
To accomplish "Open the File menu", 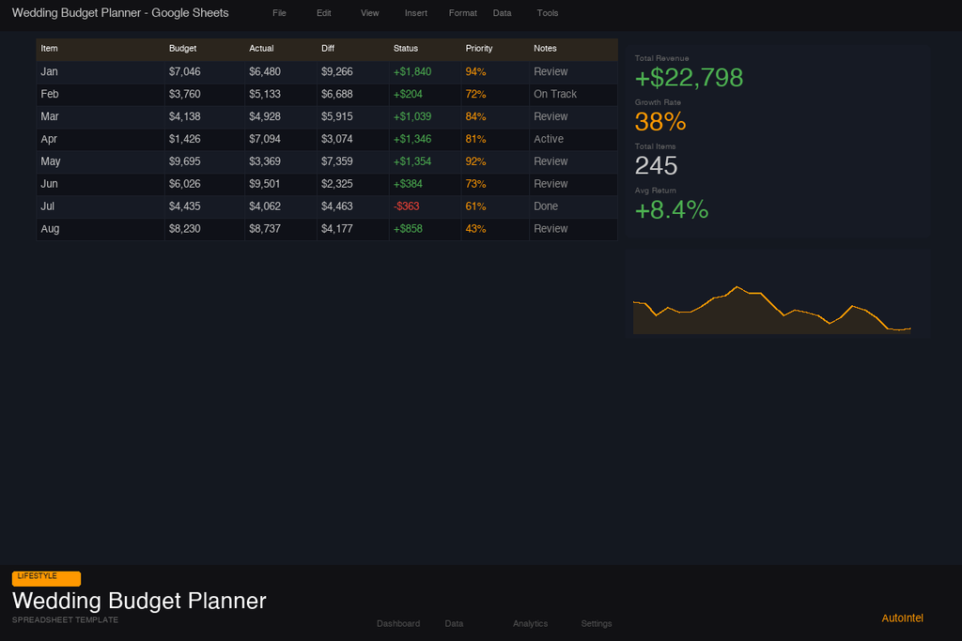I will click(x=279, y=13).
